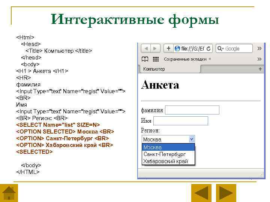The height and width of the screenshot is (202, 270).
Task: Click the <H1 > Анкета </H1> code line
Action: coord(42,71)
